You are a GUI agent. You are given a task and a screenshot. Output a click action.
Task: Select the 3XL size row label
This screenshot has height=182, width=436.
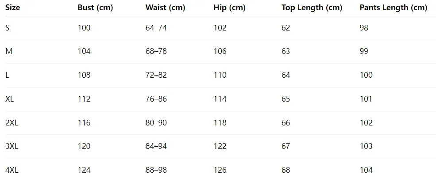point(12,146)
